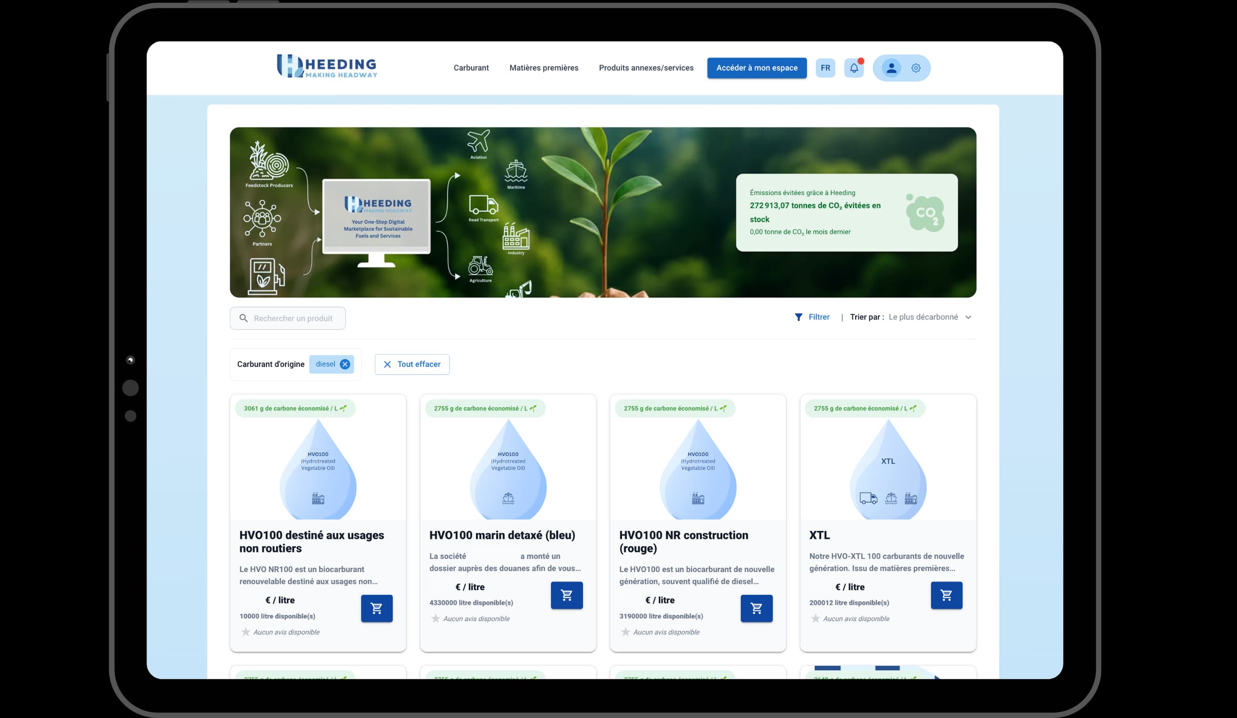1237x718 pixels.
Task: Click review star on HVO100 usages non routiers
Action: [x=246, y=632]
